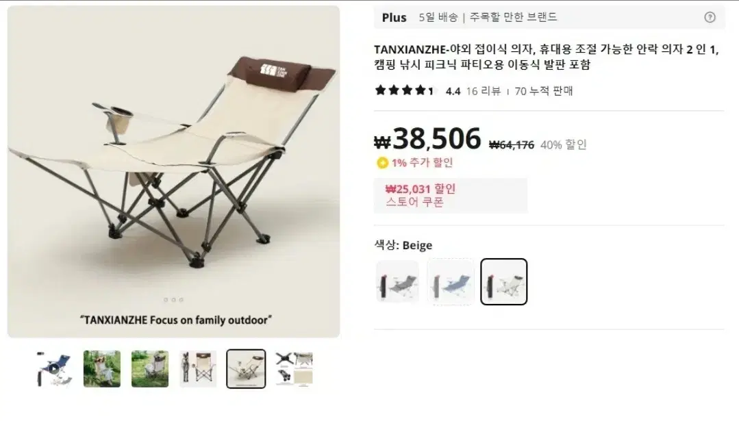Screen dimensions: 739x421
Task: Select the highlighted beige recliner thumbnail
Action: (x=246, y=369)
